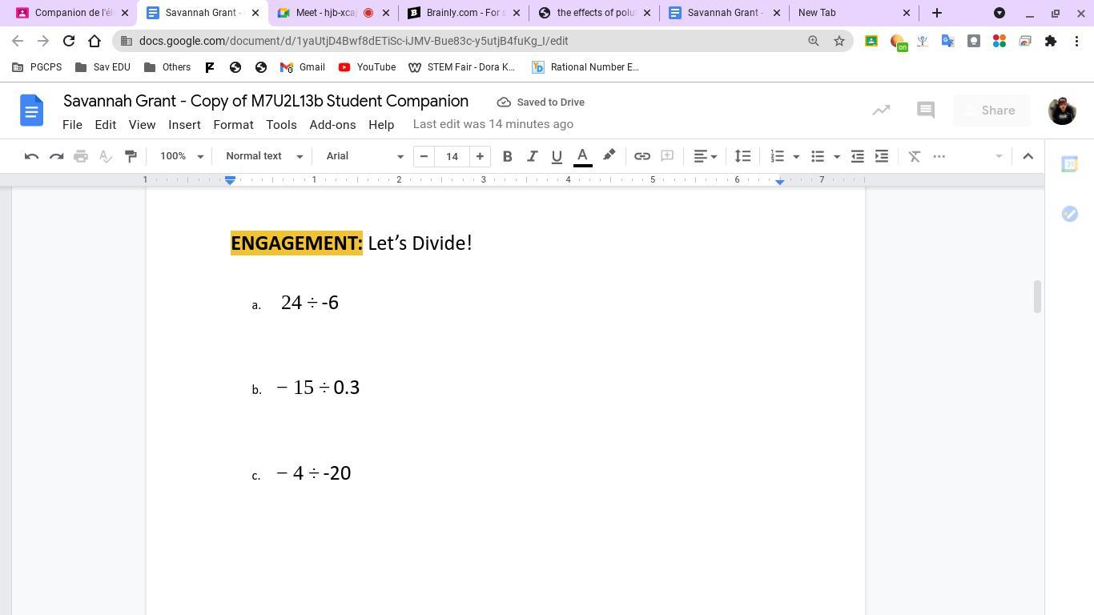Viewport: 1094px width, 615px height.
Task: Open the YouTube bookmark
Action: tap(367, 67)
